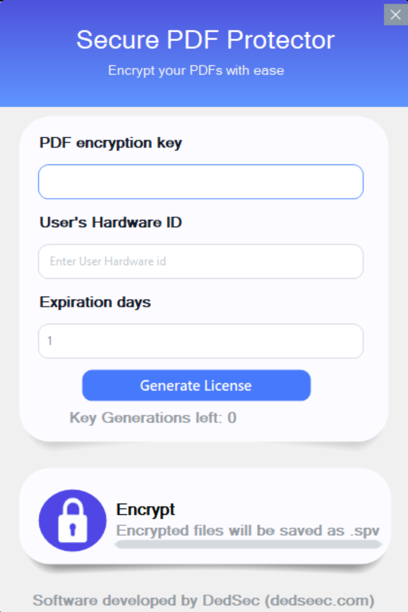Image resolution: width=408 pixels, height=612 pixels.
Task: Click the PDF encryption key label
Action: pyautogui.click(x=111, y=143)
